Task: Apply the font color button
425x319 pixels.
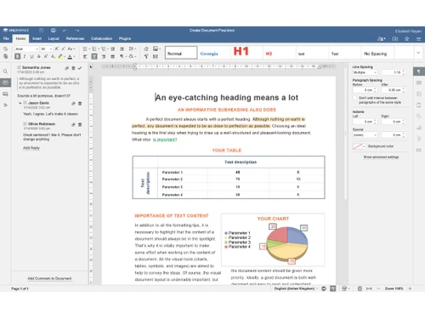Action: point(70,57)
